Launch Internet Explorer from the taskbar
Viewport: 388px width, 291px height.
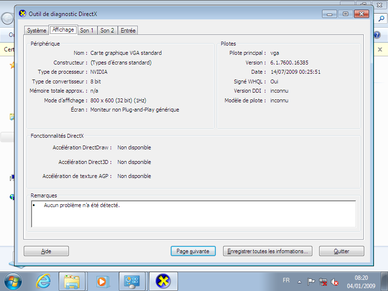[x=44, y=281]
